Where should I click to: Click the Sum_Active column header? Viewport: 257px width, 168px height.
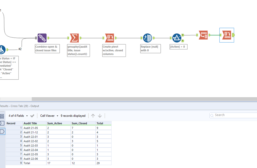tap(58, 123)
